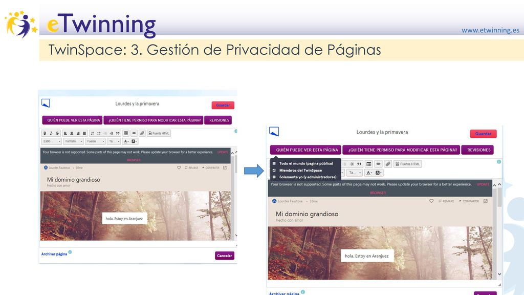
Task: Open background color dropdown in left editor
Action: [134, 141]
